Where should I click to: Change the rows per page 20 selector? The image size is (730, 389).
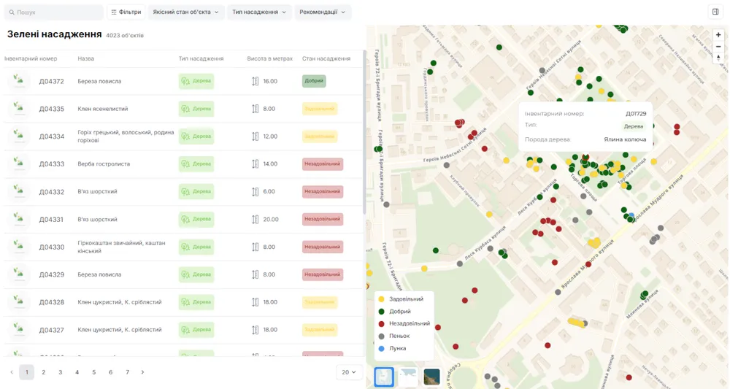(349, 372)
